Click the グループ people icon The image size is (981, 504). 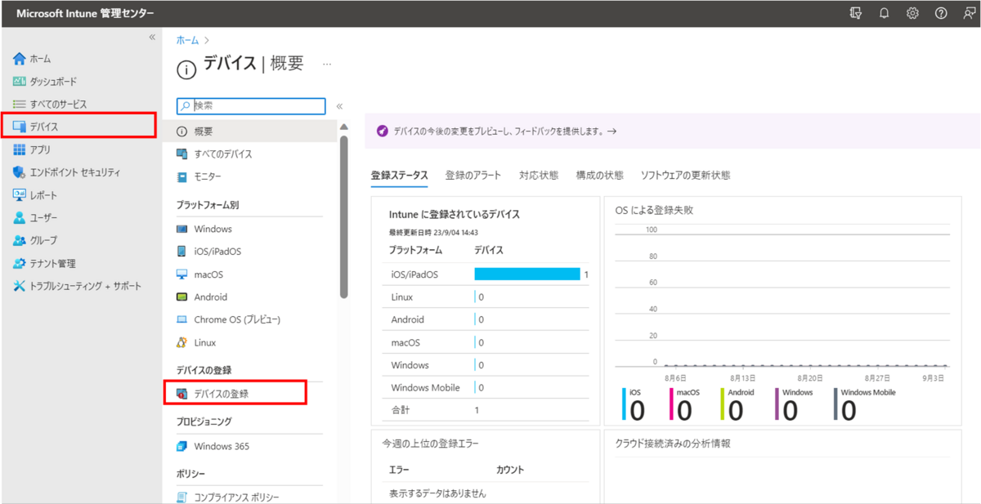coord(20,241)
